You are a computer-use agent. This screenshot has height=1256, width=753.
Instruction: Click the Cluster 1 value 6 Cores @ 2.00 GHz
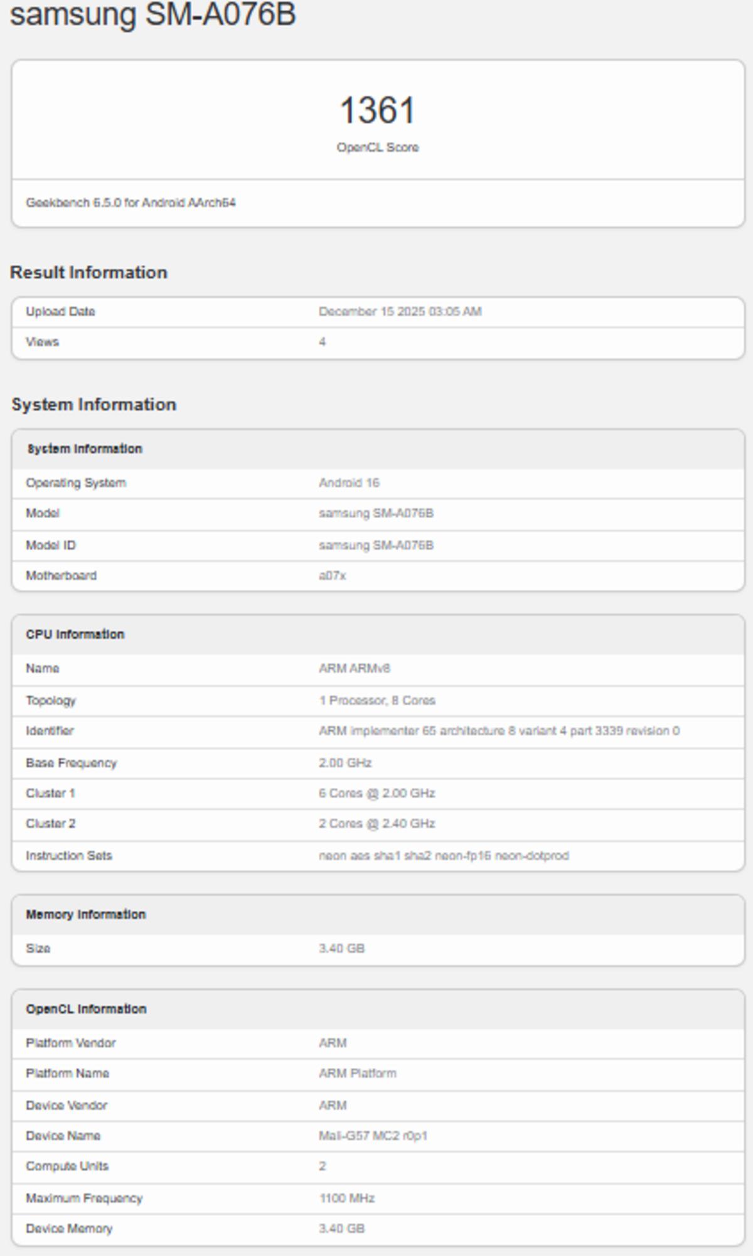coord(376,794)
